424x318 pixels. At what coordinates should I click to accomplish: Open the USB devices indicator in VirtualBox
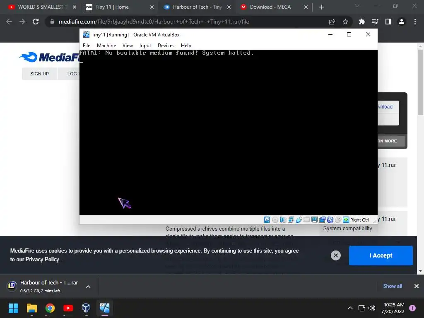tap(299, 220)
